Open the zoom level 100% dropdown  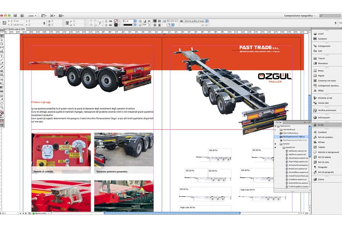coord(32,16)
